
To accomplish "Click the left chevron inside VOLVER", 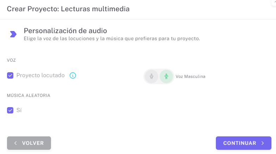I will coord(15,143).
